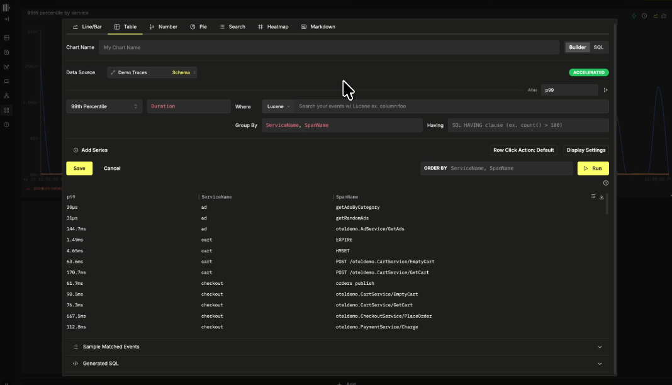Click the bar chart icon in the dashboard header

(x=663, y=16)
